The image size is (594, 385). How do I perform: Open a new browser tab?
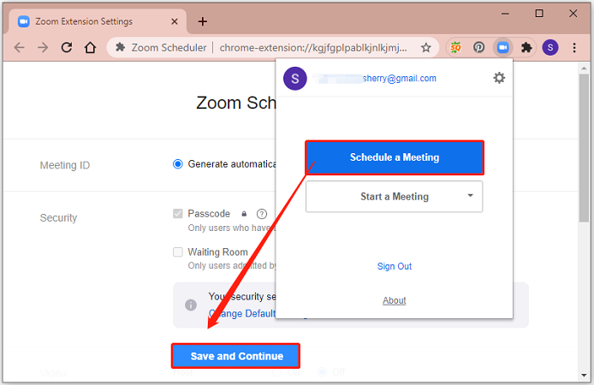click(203, 21)
